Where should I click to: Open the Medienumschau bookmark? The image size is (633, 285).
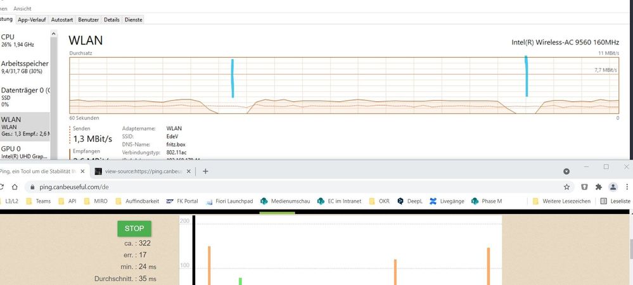[285, 201]
